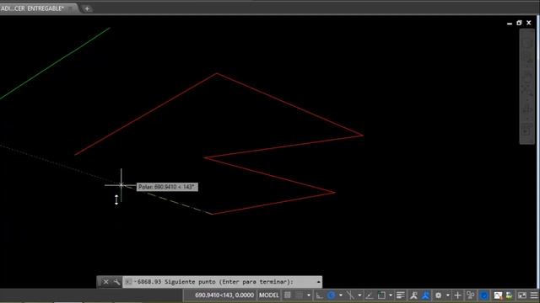Click the blue circular status bar icon

483,295
